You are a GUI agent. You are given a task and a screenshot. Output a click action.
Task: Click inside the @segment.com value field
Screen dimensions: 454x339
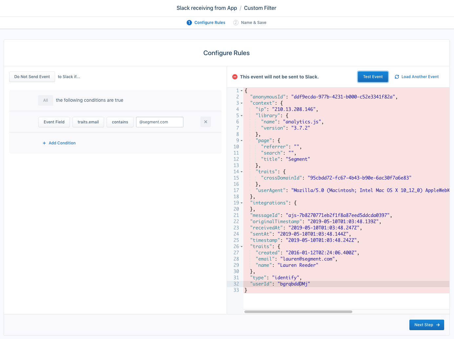(x=159, y=122)
